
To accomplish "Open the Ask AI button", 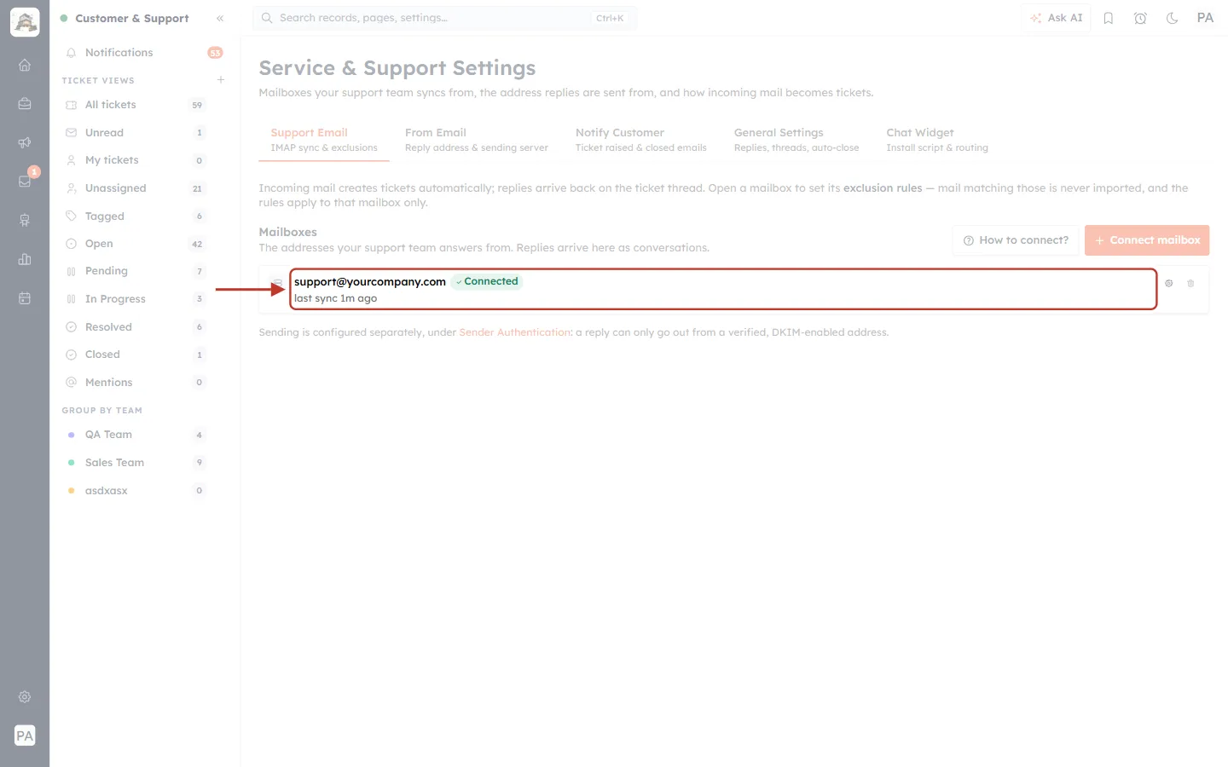I will (1056, 18).
